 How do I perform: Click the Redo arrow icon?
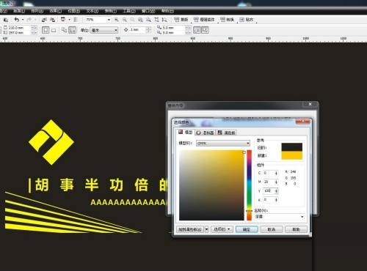click(29, 20)
